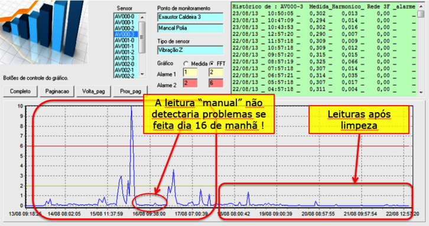The height and width of the screenshot is (226, 429).
Task: Click Alarme 2 red field with 6
Action: tap(216, 83)
